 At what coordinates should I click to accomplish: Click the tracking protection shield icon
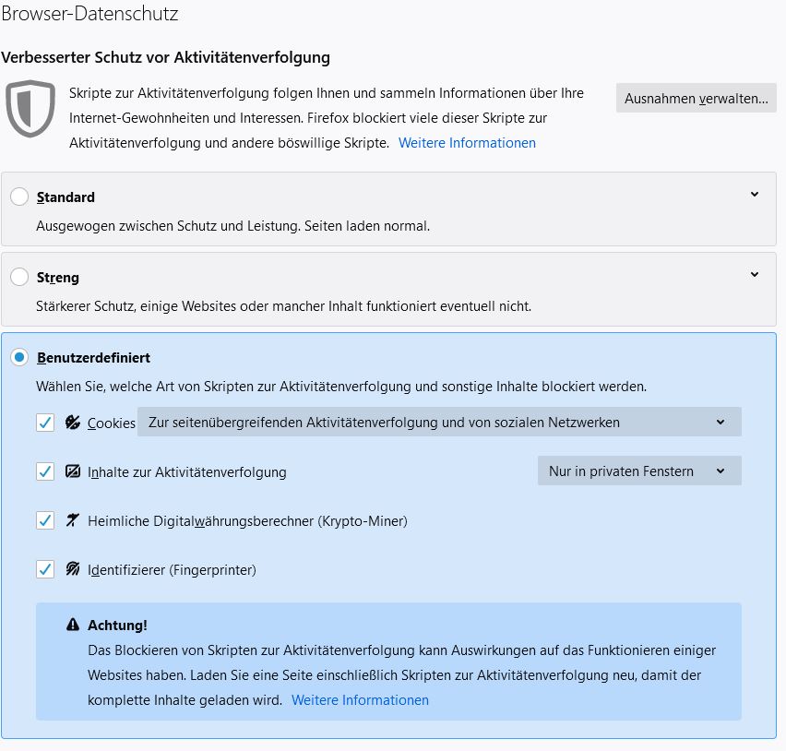pos(30,109)
